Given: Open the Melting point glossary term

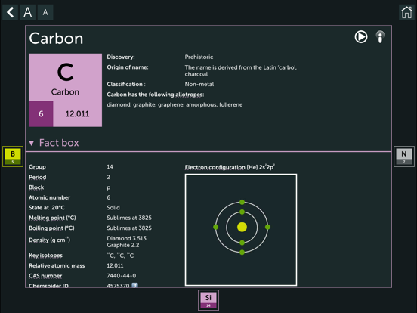Looking at the screenshot, I should [52, 218].
